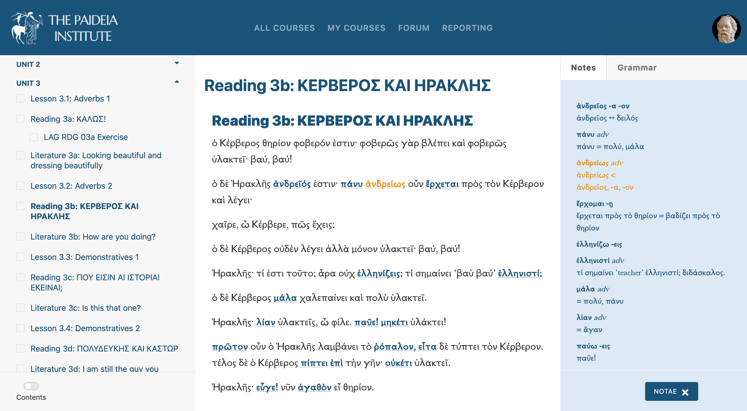Expand the UNIT 2 section
This screenshot has height=411, width=747.
177,63
